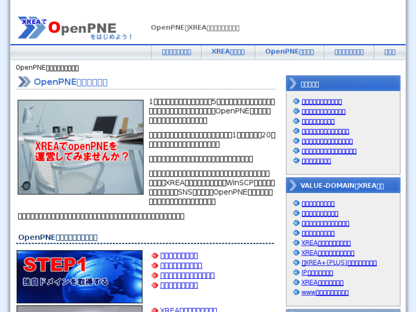Screen dimensions: 416x312
Task: Open the last of four STEP1 links
Action: [x=179, y=285]
